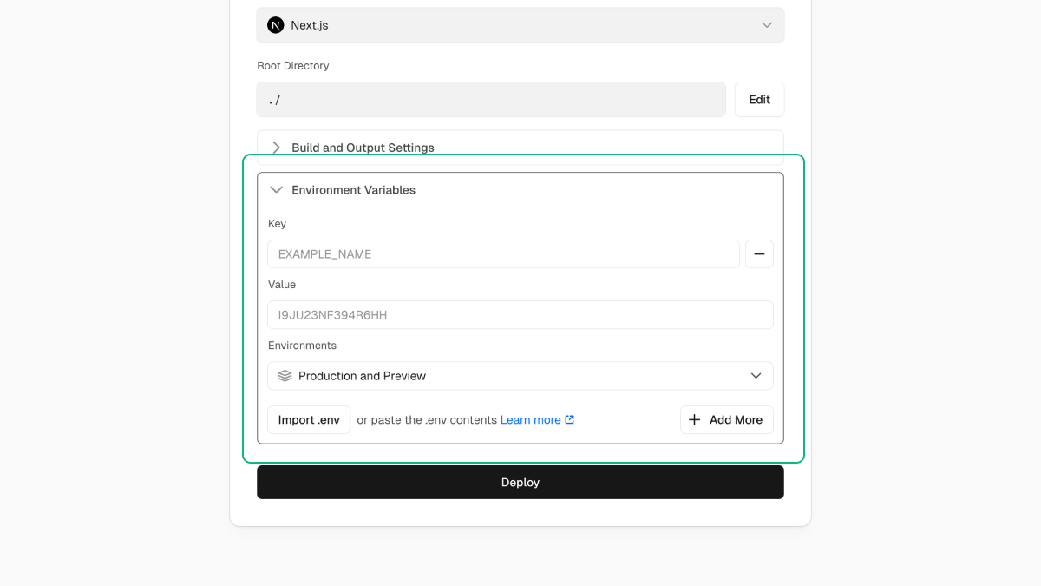Select the Next.js framework preset field
This screenshot has height=586, width=1041.
point(520,25)
